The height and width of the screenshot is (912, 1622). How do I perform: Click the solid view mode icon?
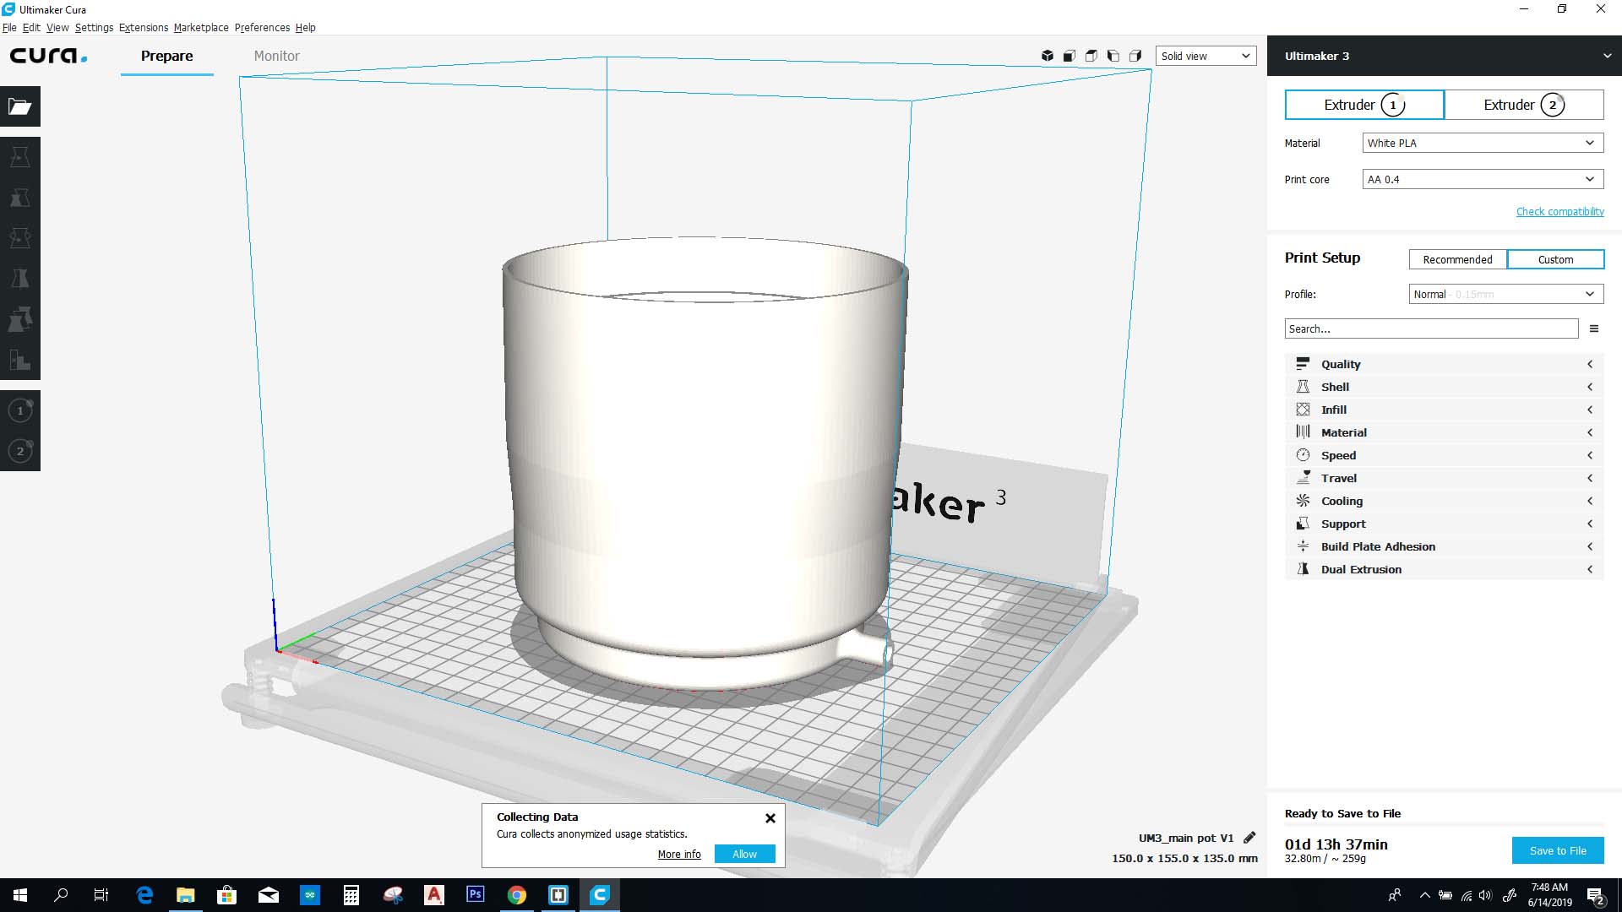pos(1048,56)
